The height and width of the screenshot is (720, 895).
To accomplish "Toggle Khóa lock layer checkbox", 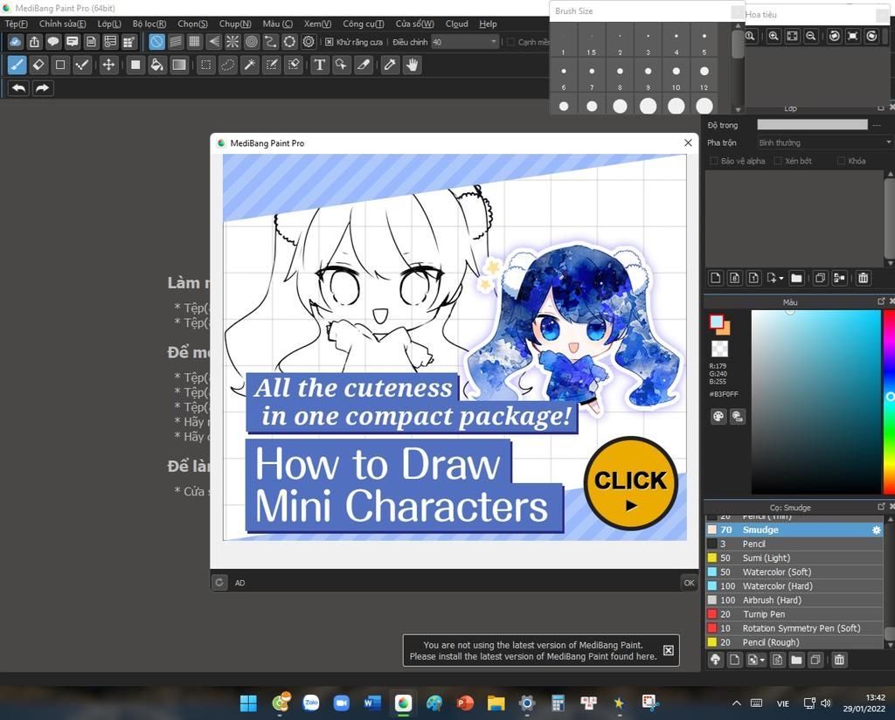I will (841, 161).
